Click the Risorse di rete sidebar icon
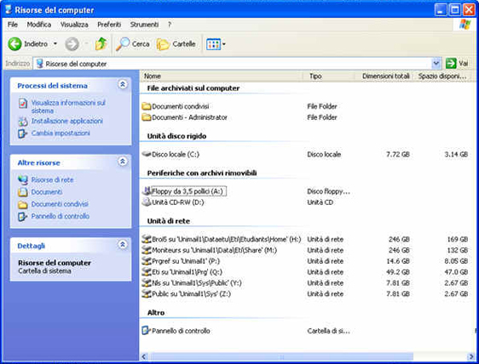 click(23, 180)
